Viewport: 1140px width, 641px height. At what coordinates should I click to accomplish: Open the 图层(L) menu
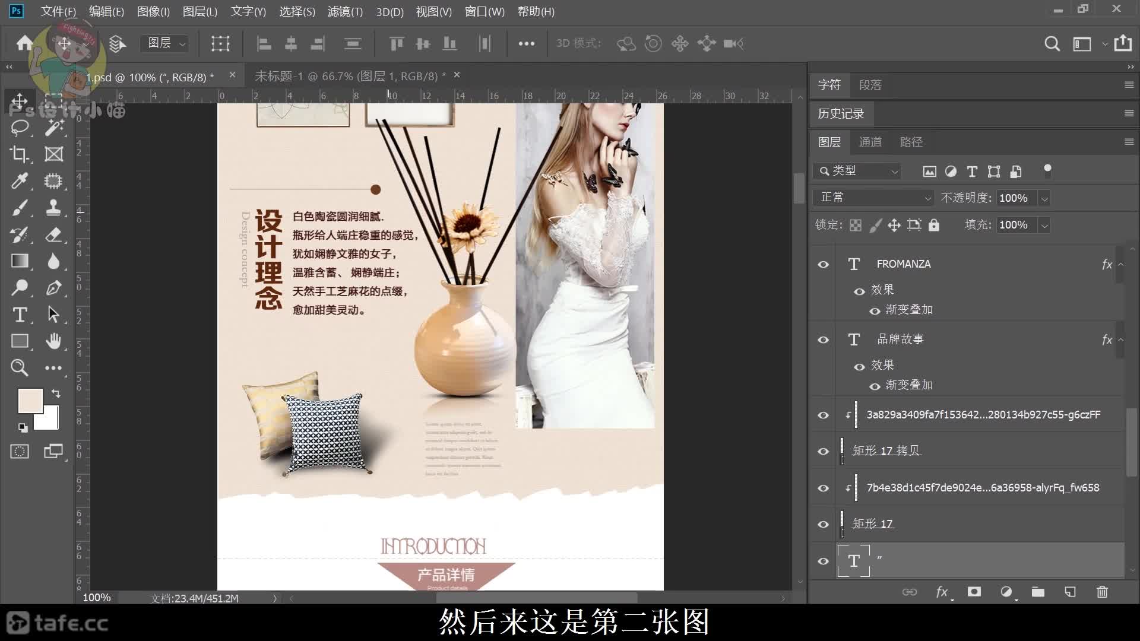[x=199, y=11]
